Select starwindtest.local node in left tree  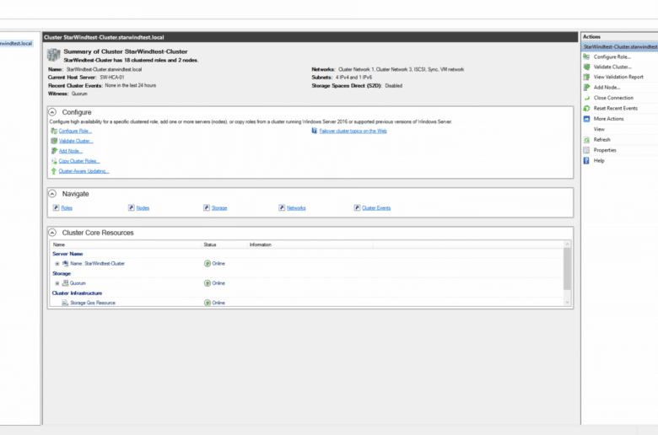(x=16, y=43)
